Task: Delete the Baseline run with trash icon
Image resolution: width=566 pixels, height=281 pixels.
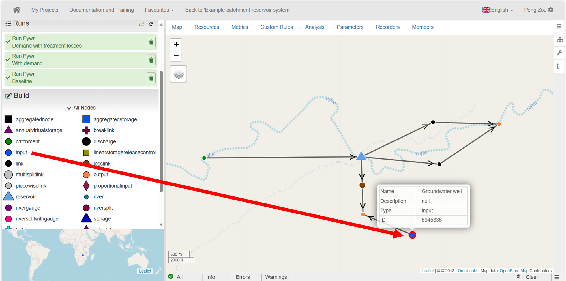Action: [151, 78]
